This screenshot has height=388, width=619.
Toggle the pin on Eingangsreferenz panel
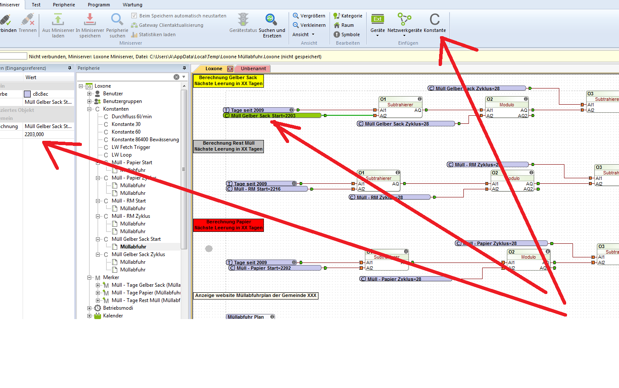point(69,68)
